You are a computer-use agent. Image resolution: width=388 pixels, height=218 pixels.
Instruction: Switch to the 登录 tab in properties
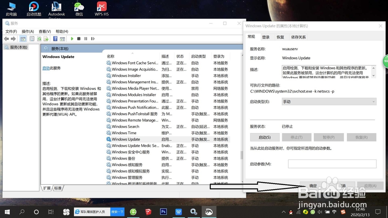point(266,37)
